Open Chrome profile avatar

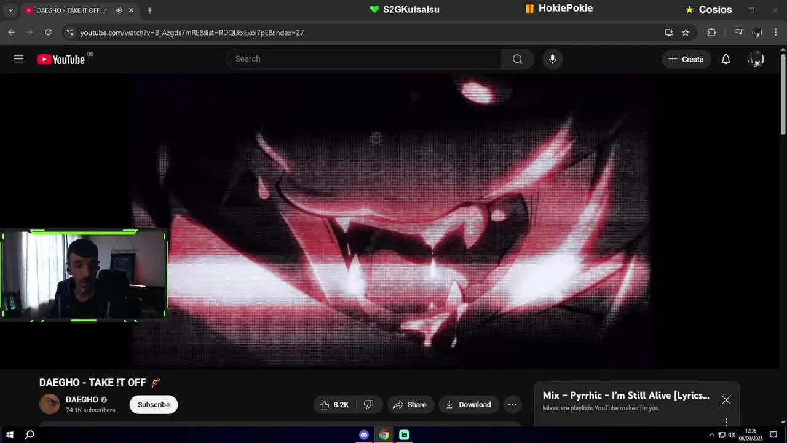pyautogui.click(x=757, y=33)
